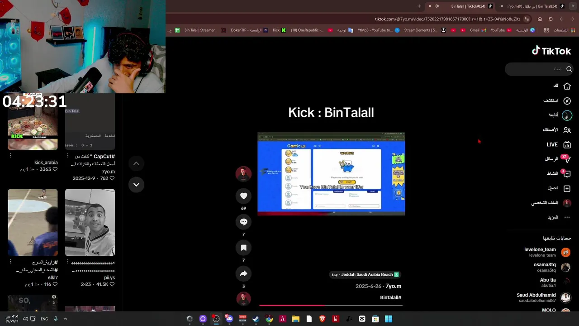This screenshot has height=326, width=579.
Task: Open For You home in TikTok sidebar
Action: click(x=562, y=86)
